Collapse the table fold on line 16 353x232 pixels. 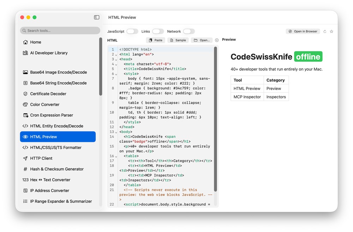click(116, 156)
